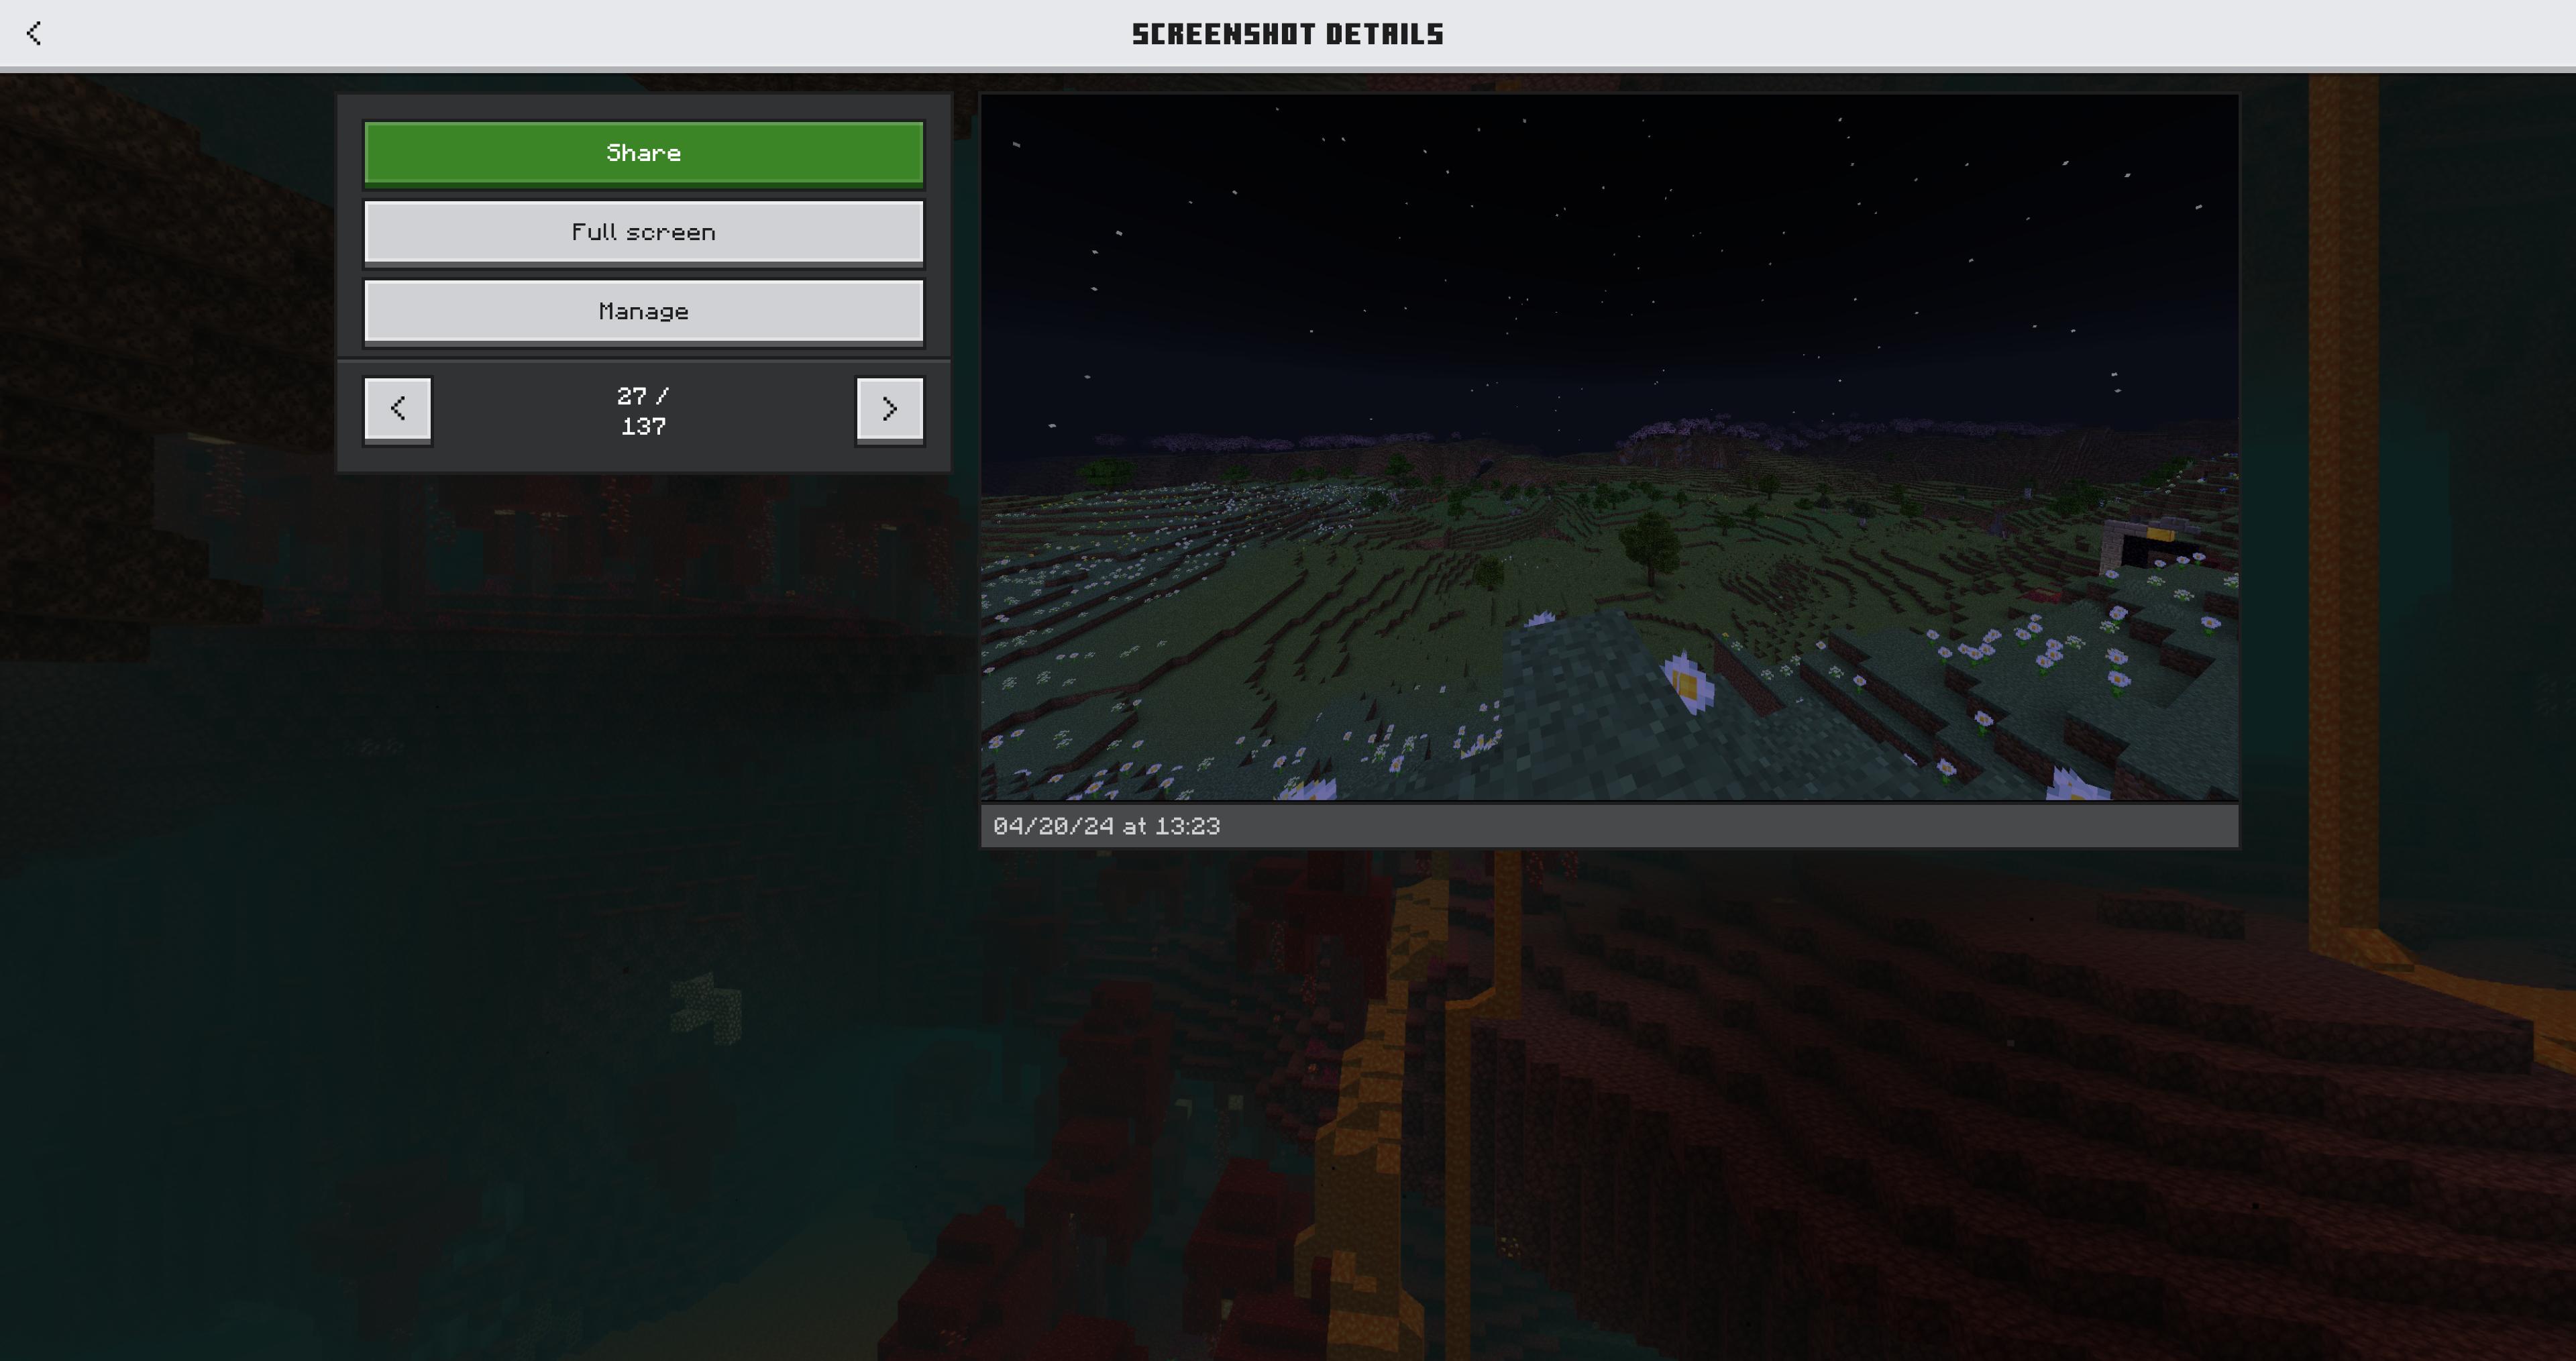Image resolution: width=2576 pixels, height=1361 pixels.
Task: Click the Screenshot Details title text
Action: [1287, 34]
